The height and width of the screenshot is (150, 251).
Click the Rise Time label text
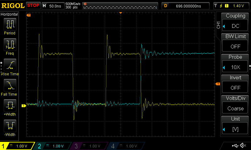click(10, 74)
